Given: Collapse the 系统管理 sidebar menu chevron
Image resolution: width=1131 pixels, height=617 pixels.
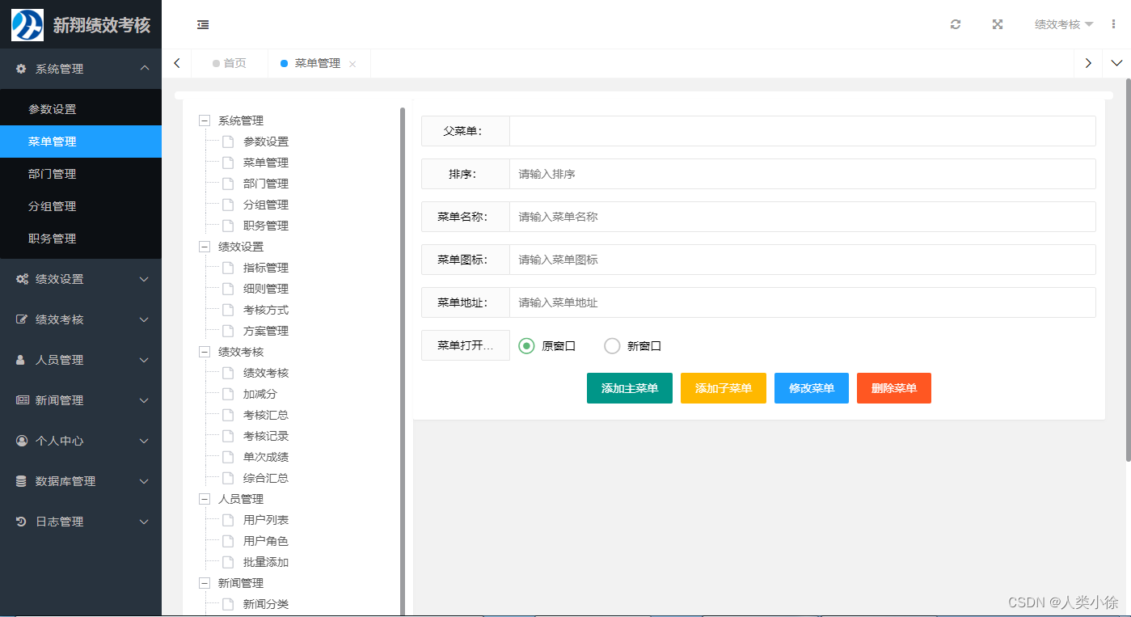Looking at the screenshot, I should (x=145, y=69).
